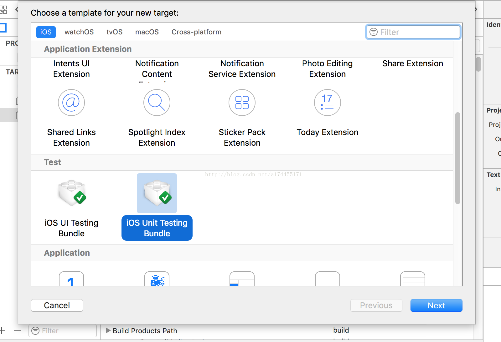Click the Photo Editing Extension label
This screenshot has height=342, width=501.
pyautogui.click(x=328, y=69)
